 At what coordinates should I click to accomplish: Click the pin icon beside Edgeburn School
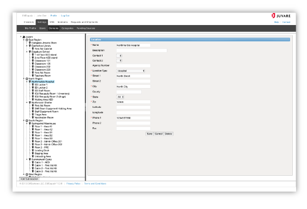[x=30, y=52]
